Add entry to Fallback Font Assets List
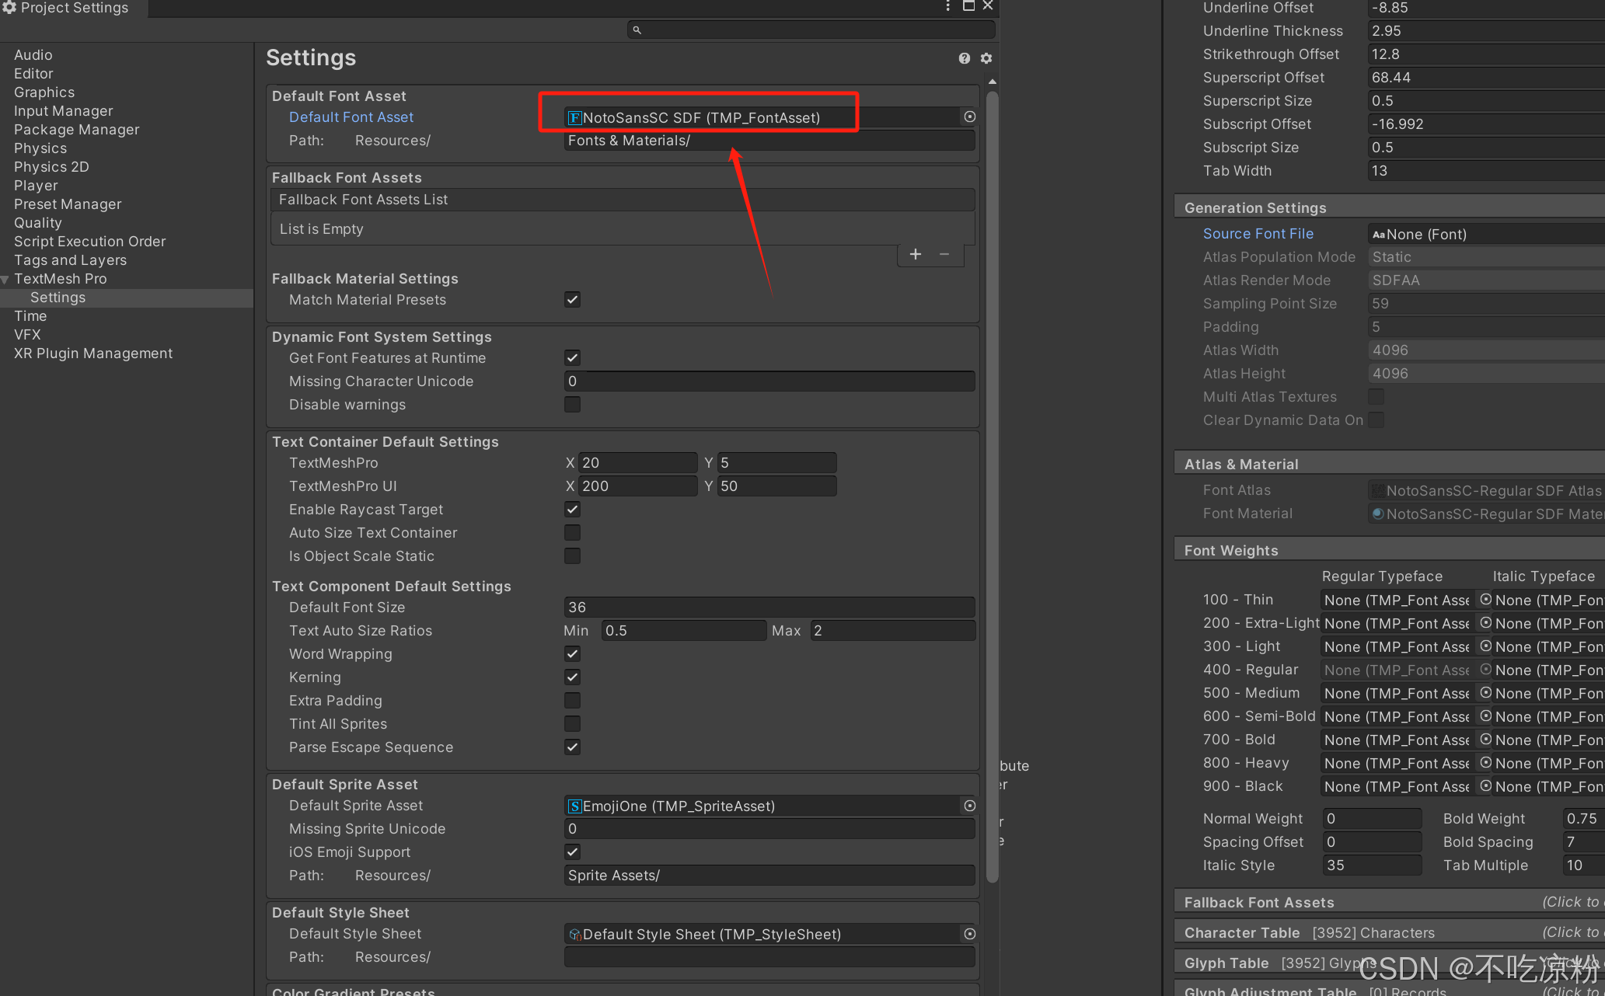 point(916,254)
